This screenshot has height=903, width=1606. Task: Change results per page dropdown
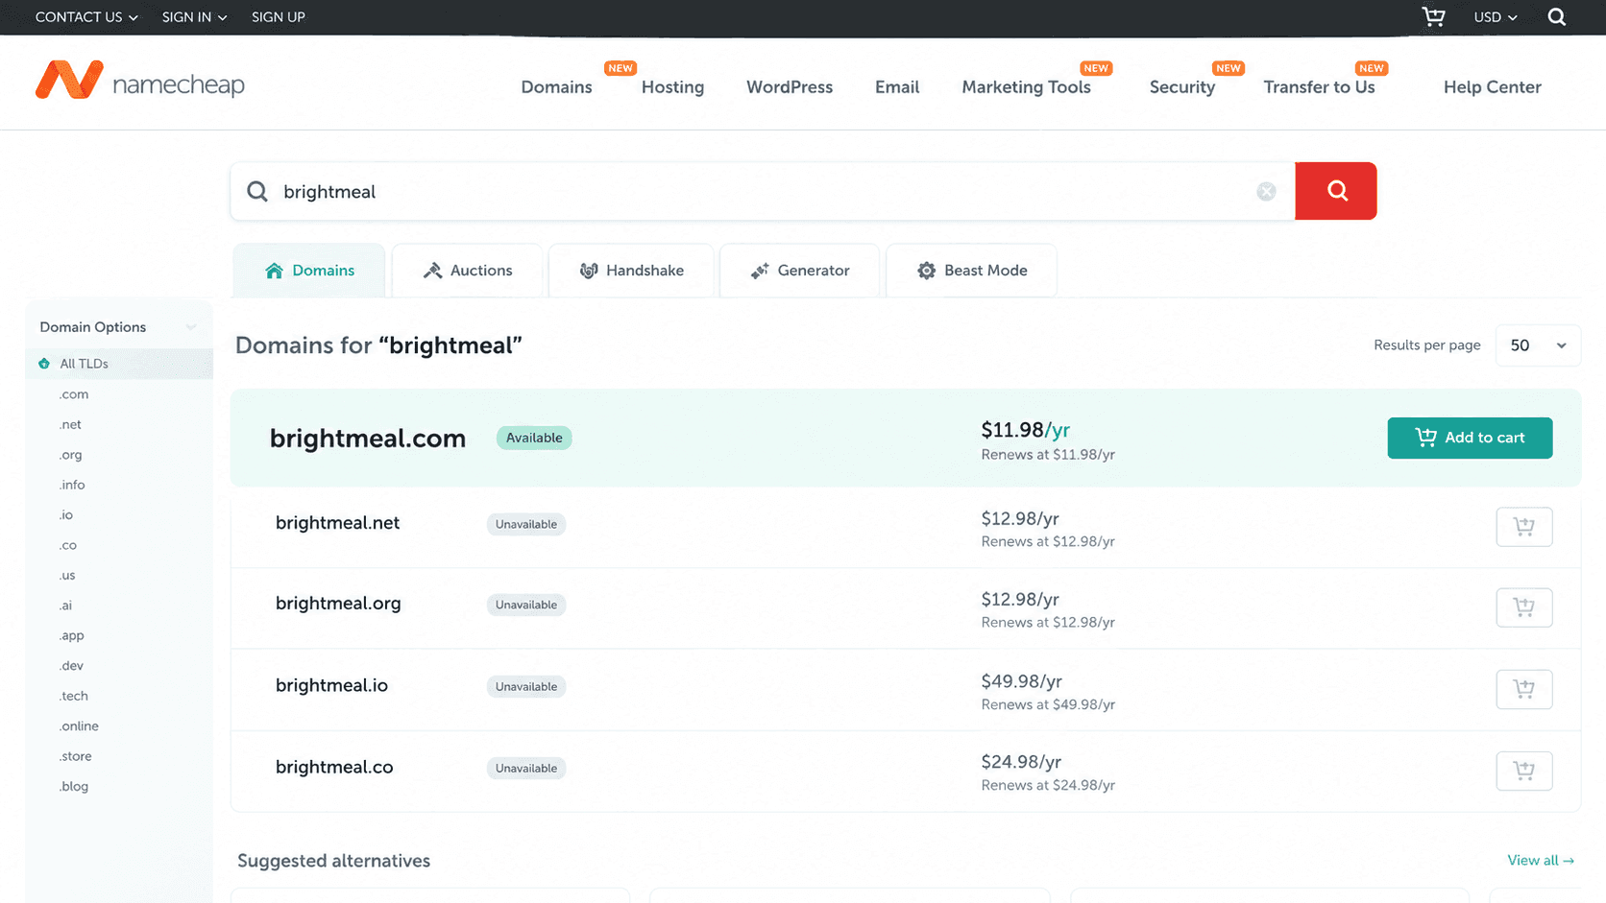coord(1537,345)
